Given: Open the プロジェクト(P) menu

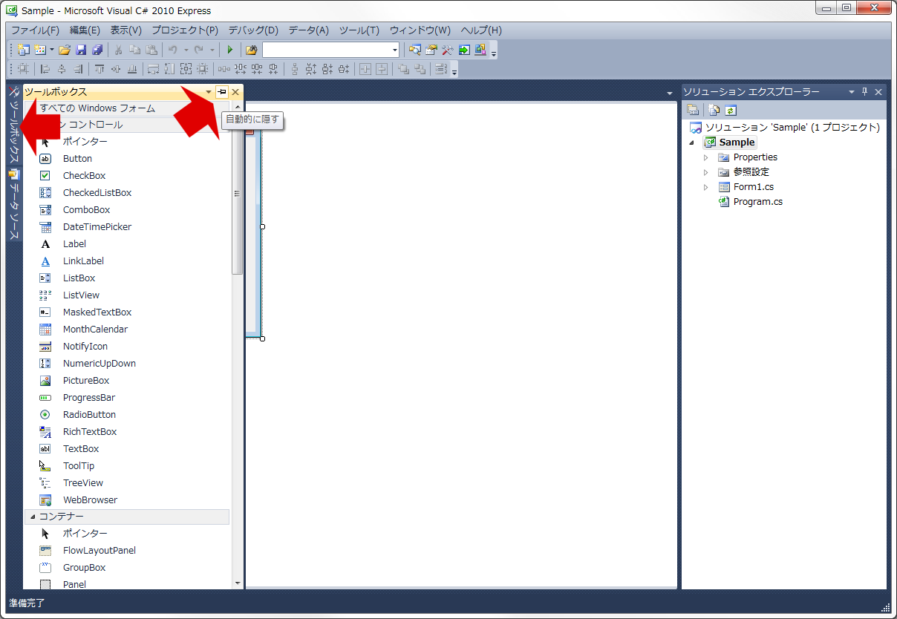Looking at the screenshot, I should (x=185, y=30).
